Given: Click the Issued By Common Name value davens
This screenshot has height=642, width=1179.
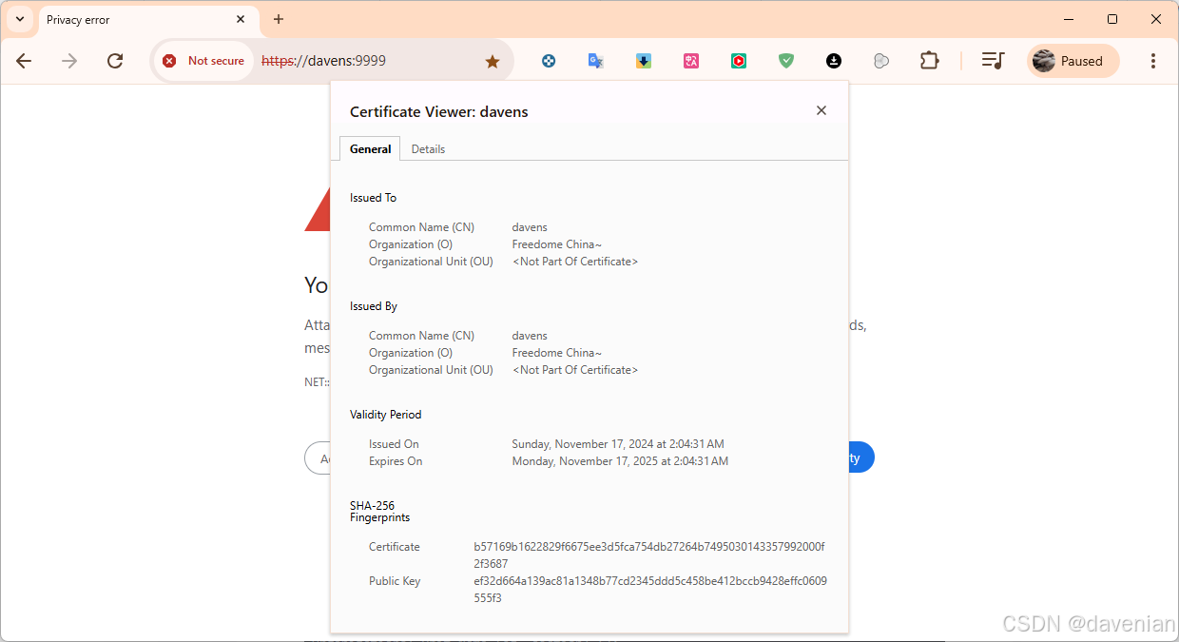Looking at the screenshot, I should pyautogui.click(x=530, y=336).
